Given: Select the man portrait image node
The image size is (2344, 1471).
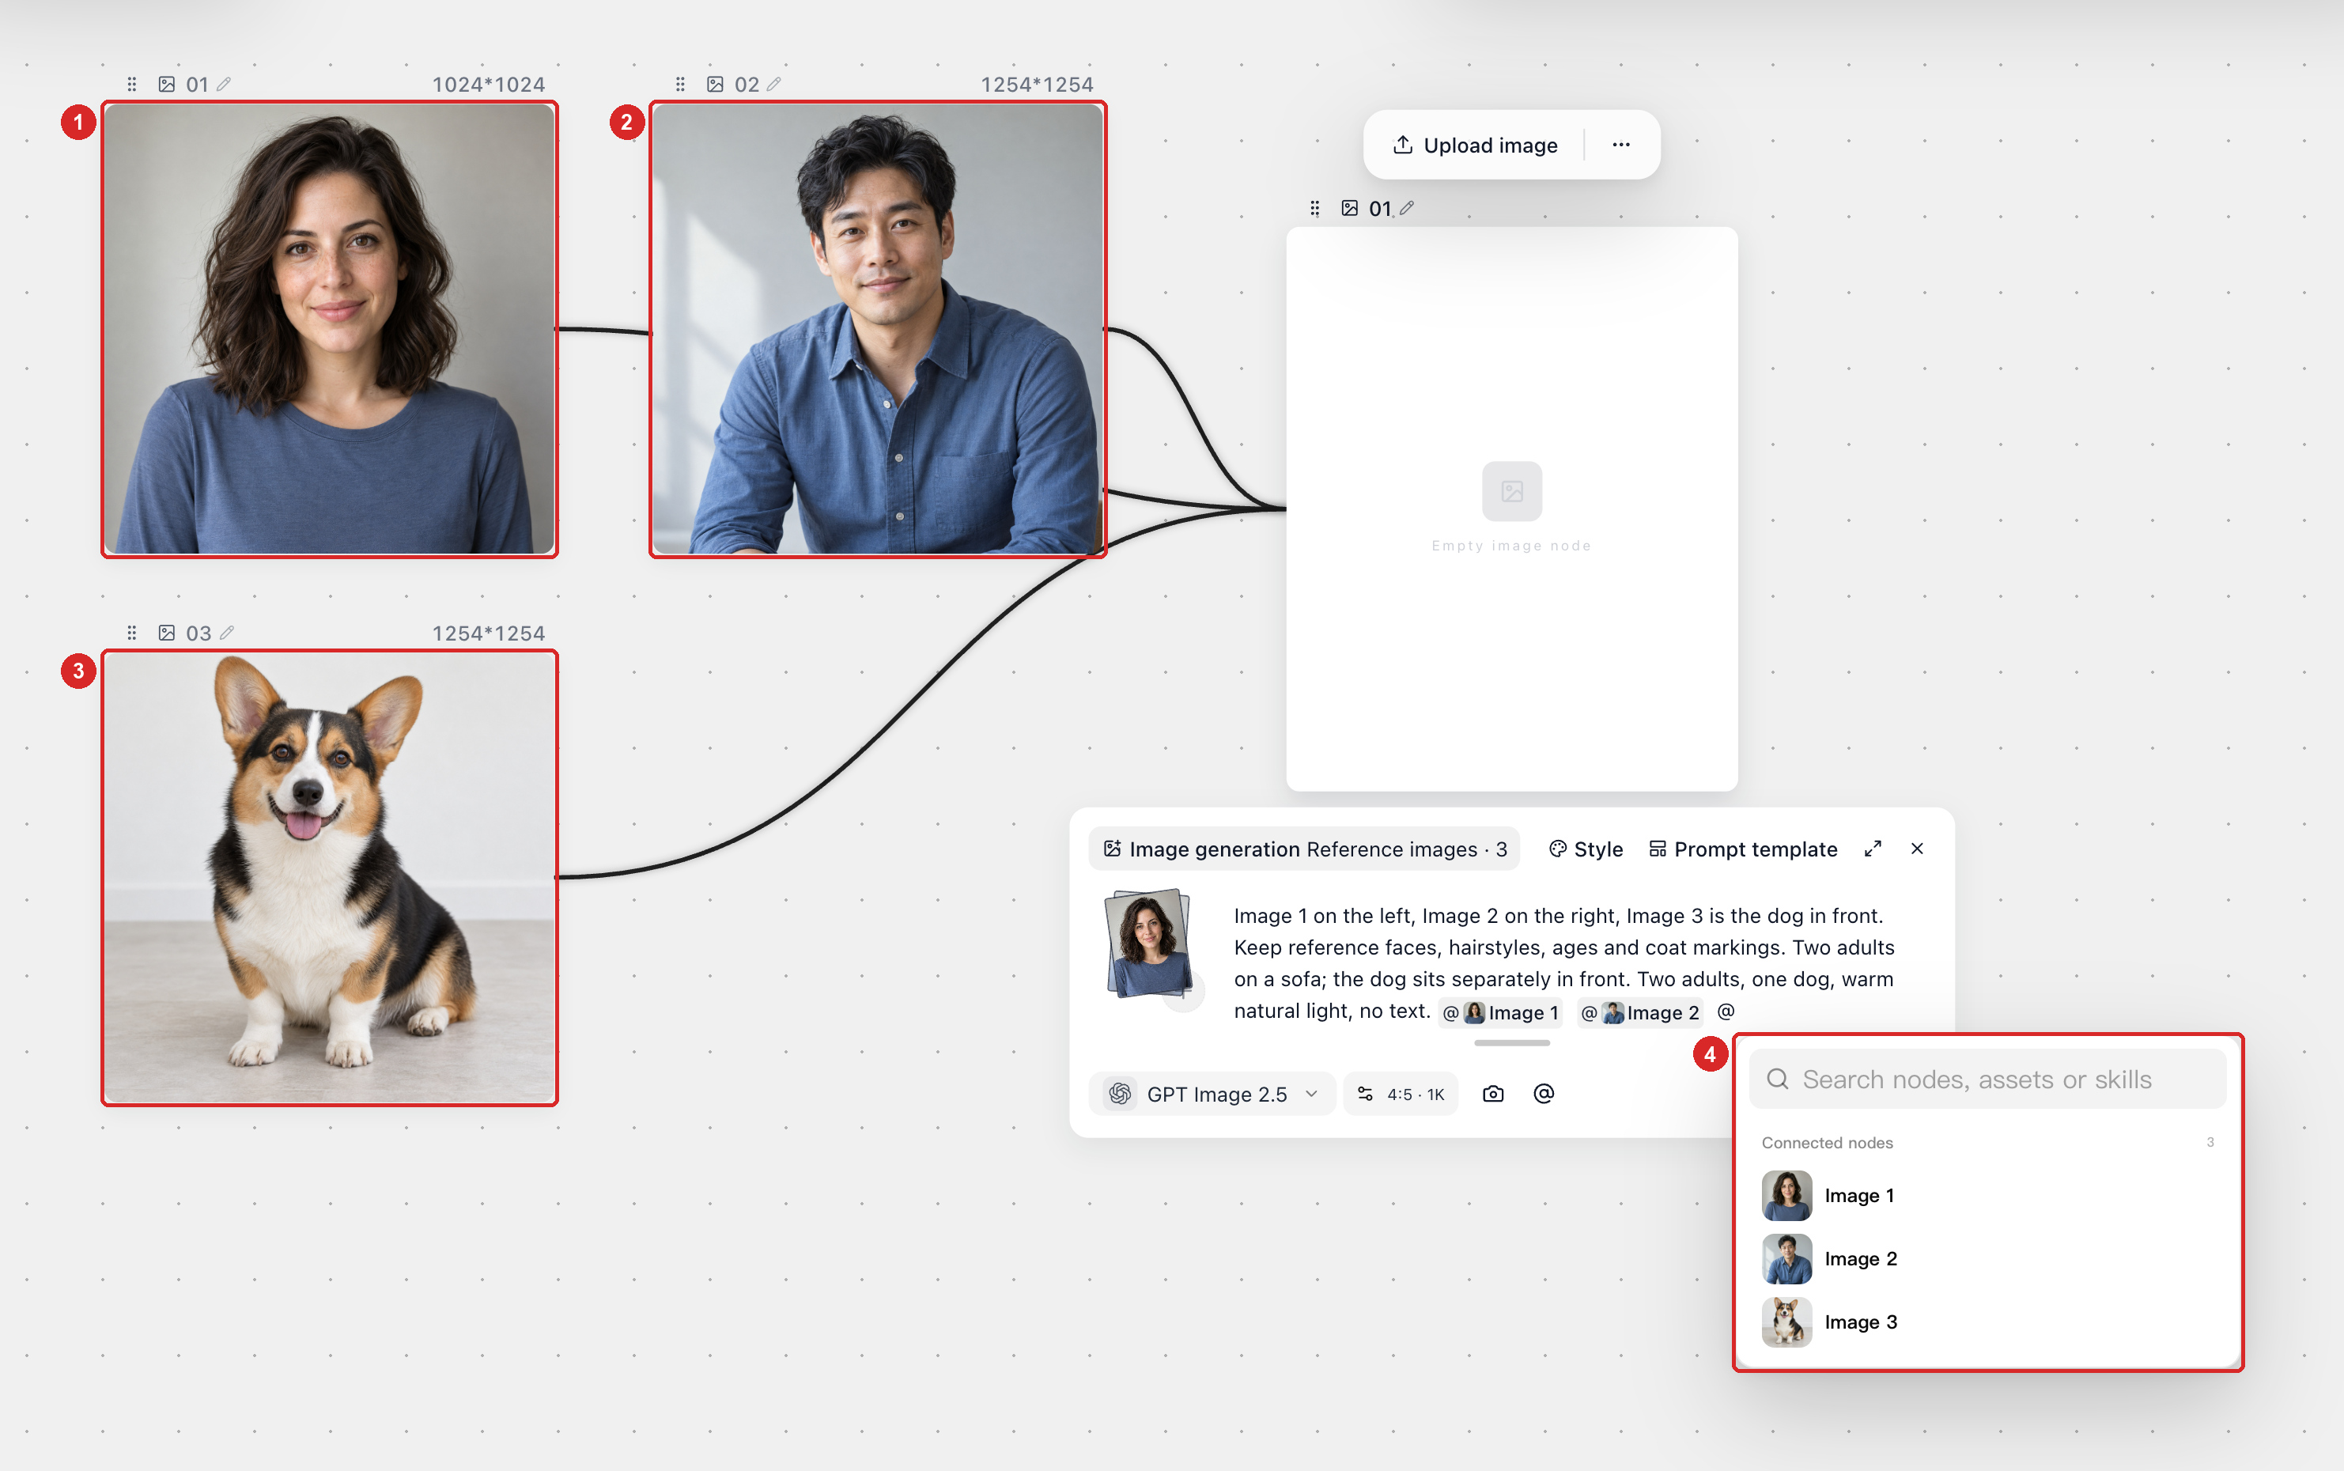Looking at the screenshot, I should pyautogui.click(x=877, y=329).
